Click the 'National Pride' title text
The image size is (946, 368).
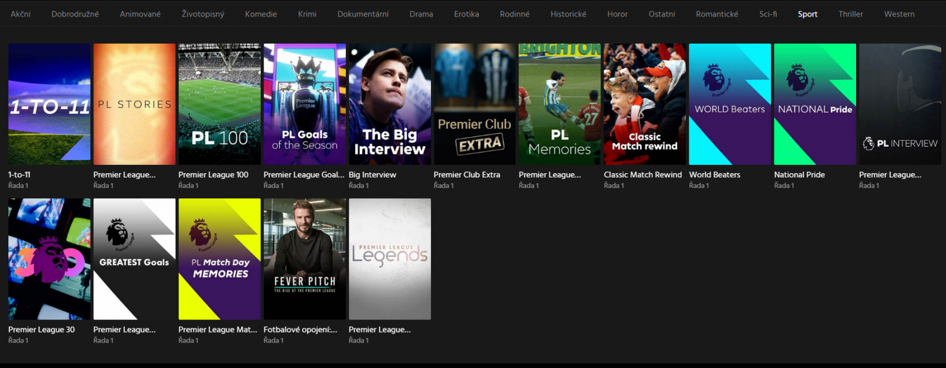(799, 175)
